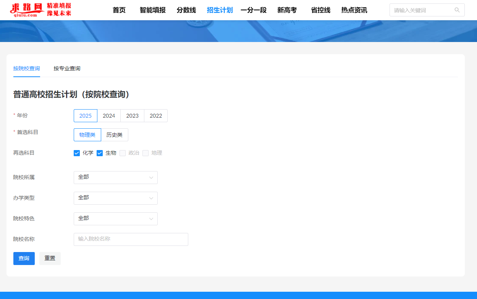Click the 院校名称 input field
The image size is (477, 299).
131,239
